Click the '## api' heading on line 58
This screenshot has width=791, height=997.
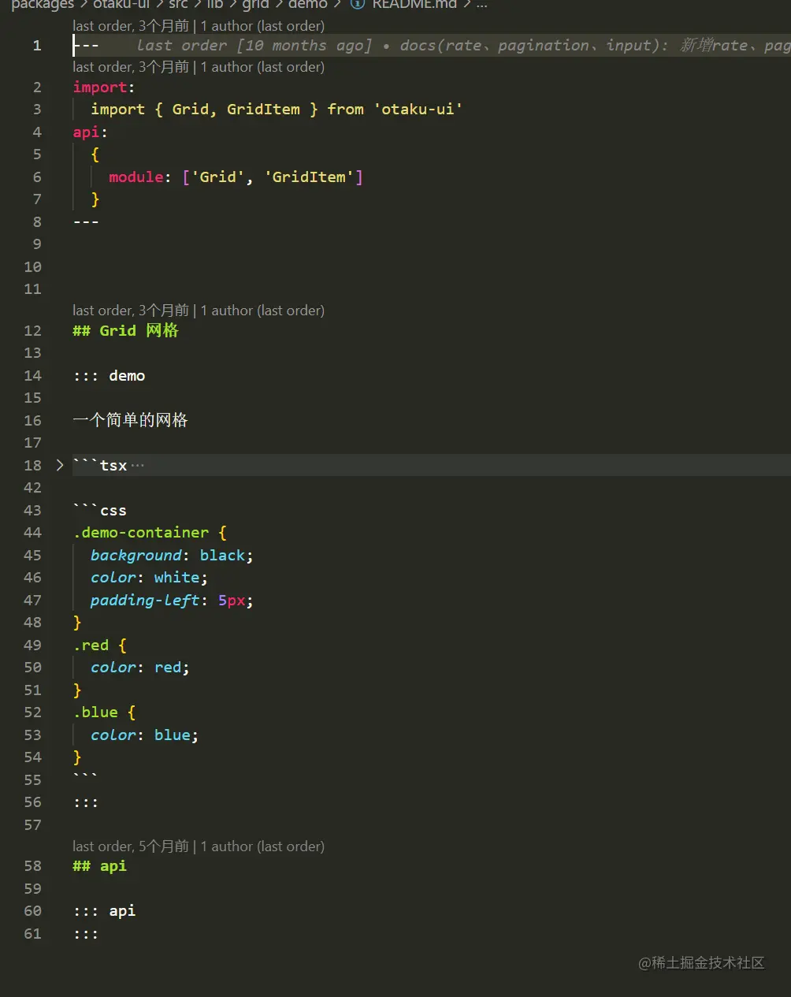[x=100, y=866]
